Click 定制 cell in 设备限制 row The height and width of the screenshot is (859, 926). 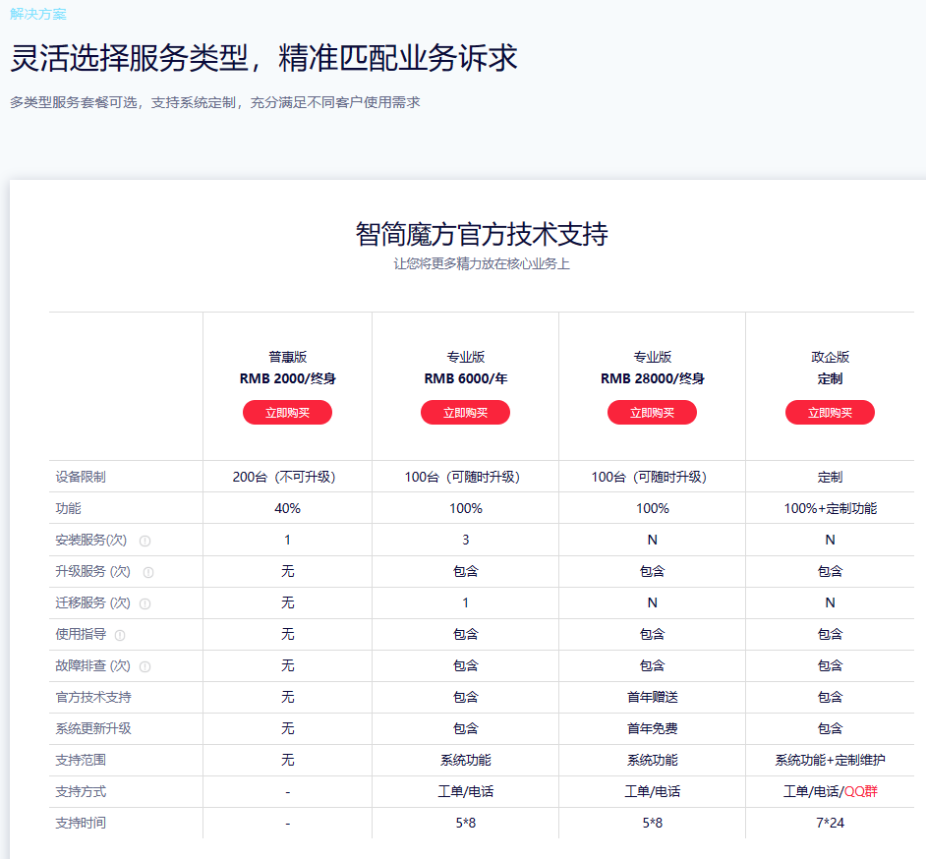click(830, 477)
